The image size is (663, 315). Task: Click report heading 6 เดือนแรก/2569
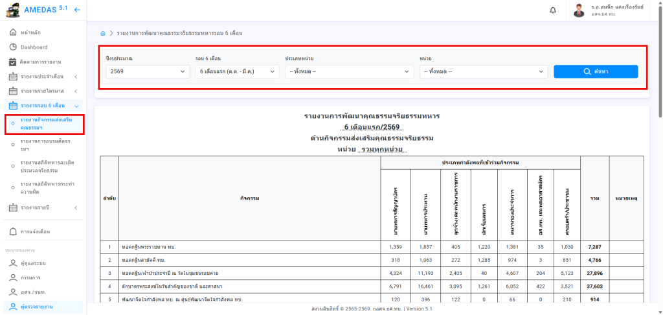pyautogui.click(x=372, y=127)
